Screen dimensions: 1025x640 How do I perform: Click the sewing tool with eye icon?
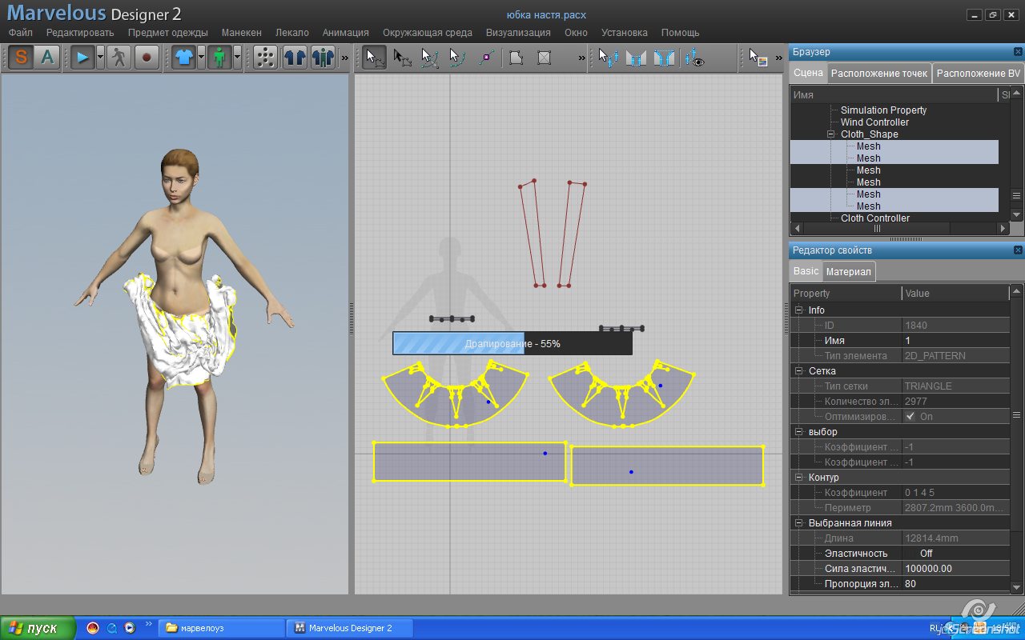click(694, 58)
